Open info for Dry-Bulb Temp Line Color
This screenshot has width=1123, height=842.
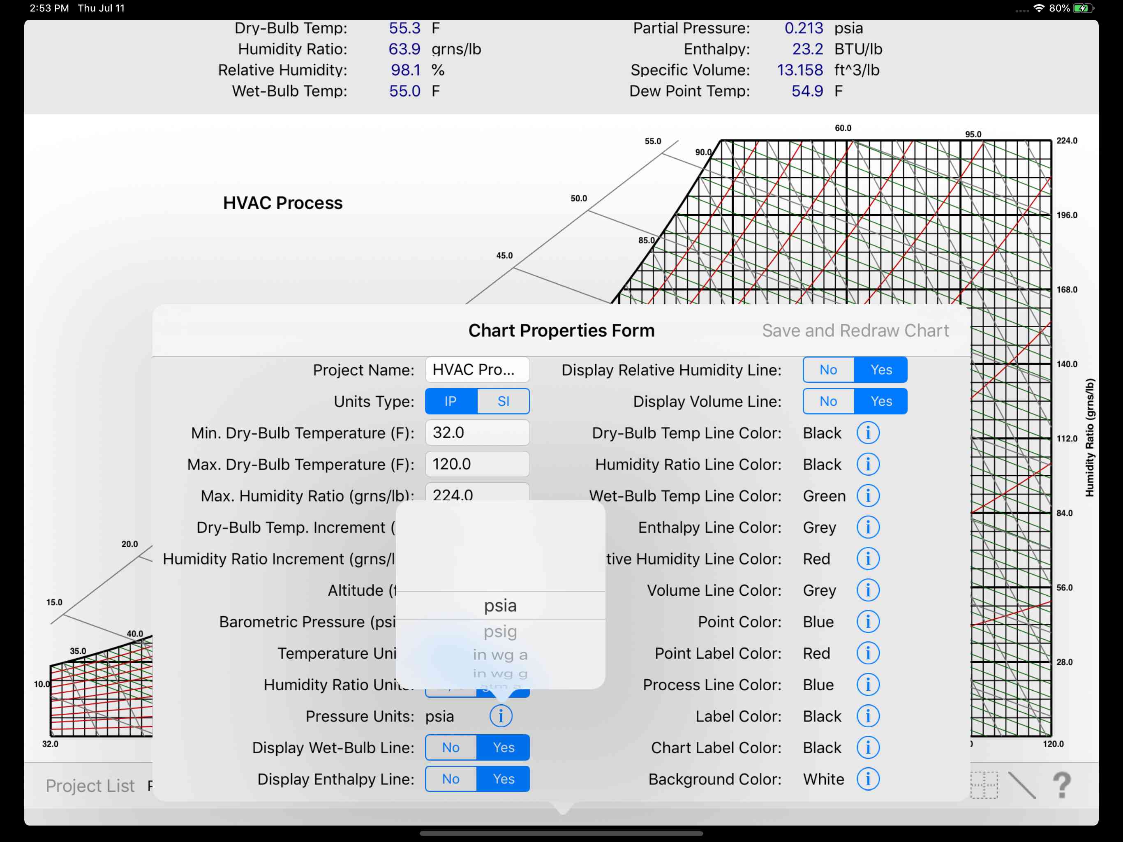(x=868, y=433)
